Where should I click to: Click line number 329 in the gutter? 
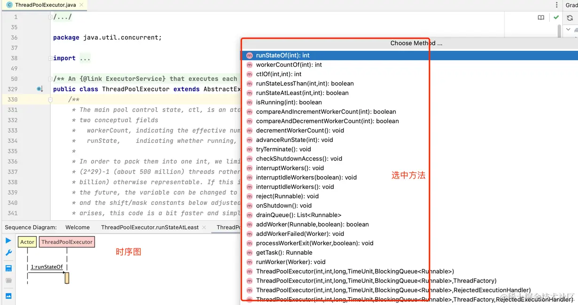[x=12, y=89]
